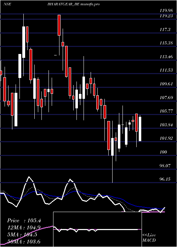Click the 12MA : 104.9 readout
The height and width of the screenshot is (247, 177).
coord(24,228)
